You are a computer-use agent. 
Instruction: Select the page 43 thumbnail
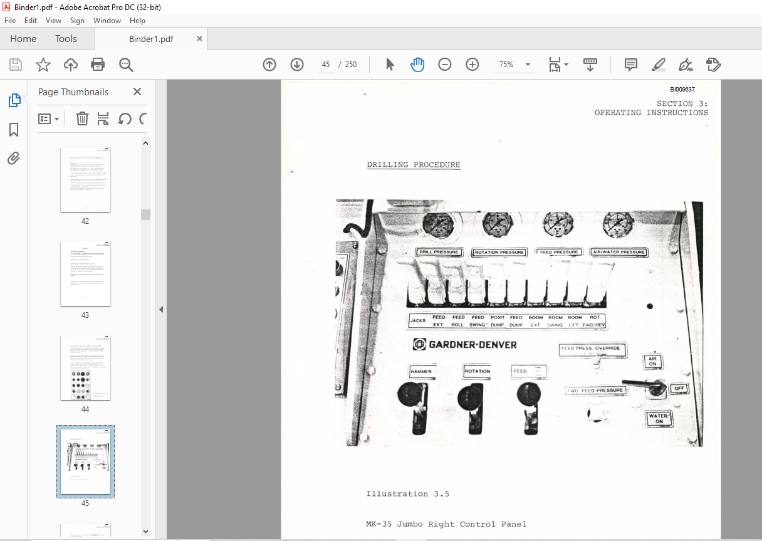point(85,274)
